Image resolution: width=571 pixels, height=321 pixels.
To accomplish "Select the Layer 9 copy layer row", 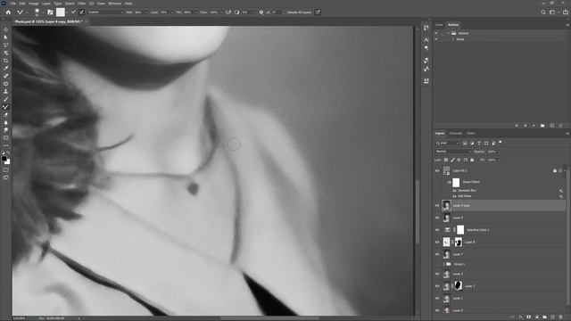I will (x=500, y=205).
